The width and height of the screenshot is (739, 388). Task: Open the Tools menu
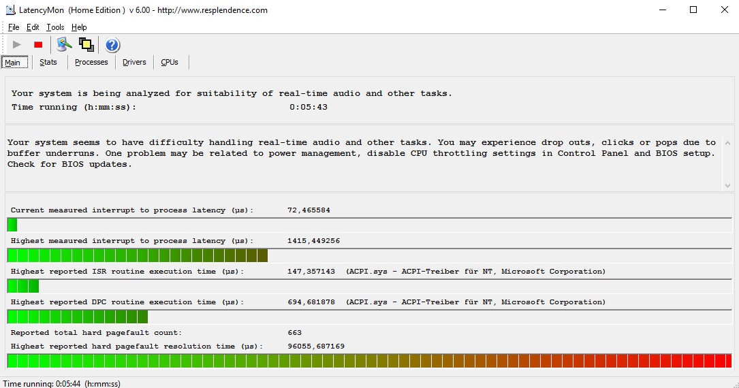click(55, 27)
